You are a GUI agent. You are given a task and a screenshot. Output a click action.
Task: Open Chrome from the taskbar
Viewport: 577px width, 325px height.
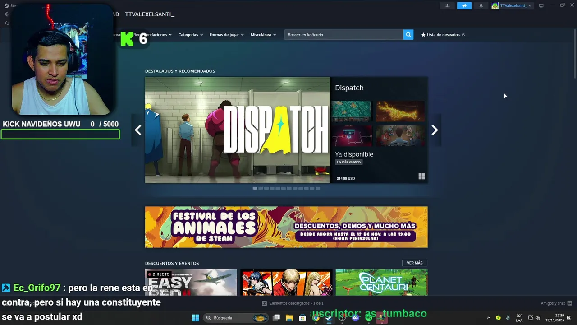(x=316, y=318)
